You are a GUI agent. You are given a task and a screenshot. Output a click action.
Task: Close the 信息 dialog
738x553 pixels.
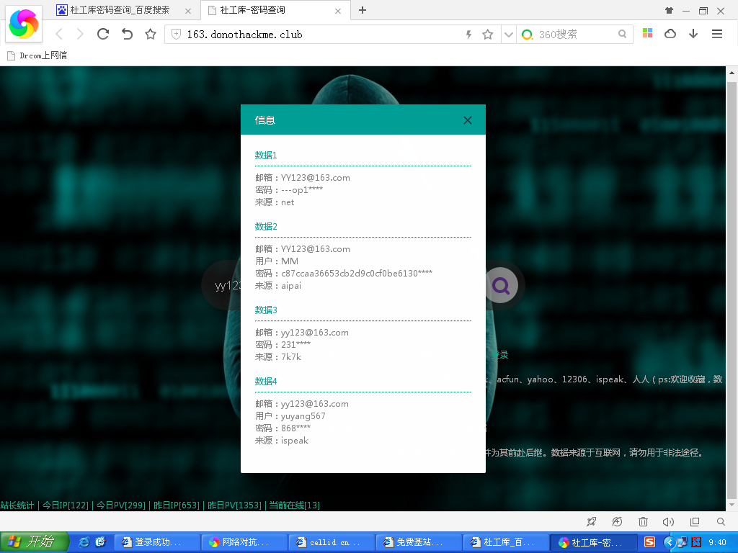point(467,120)
